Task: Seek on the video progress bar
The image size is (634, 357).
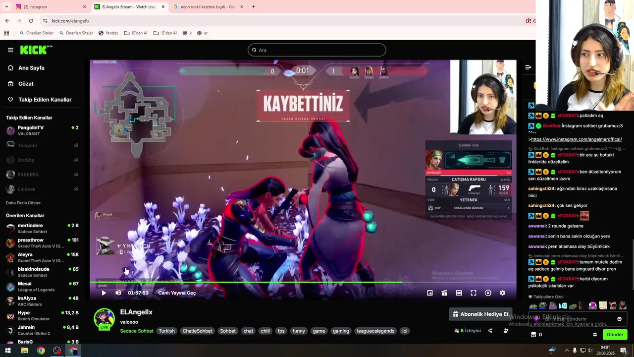Action: click(303, 283)
